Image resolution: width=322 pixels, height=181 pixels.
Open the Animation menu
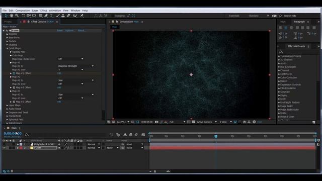click(55, 11)
